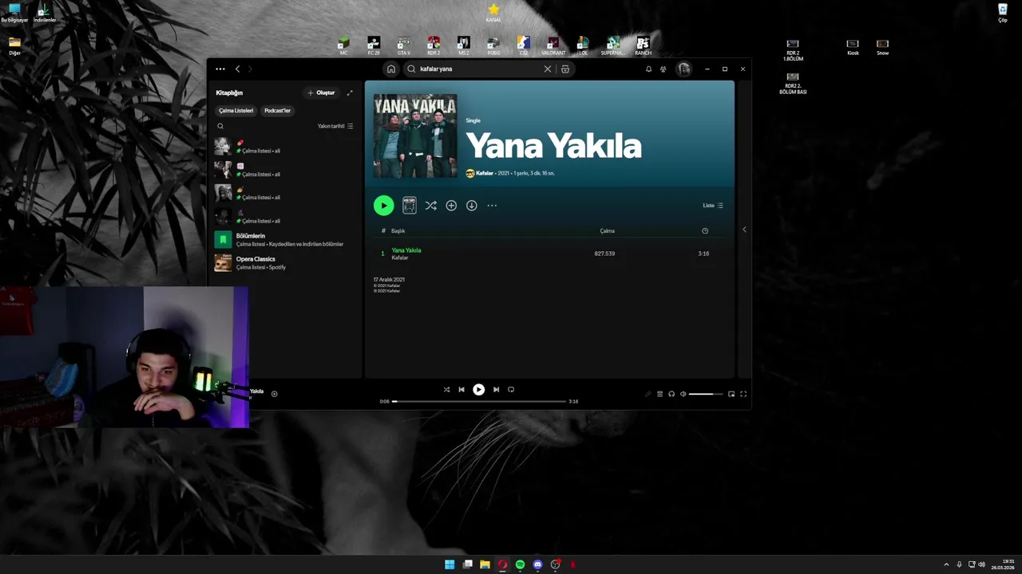Viewport: 1022px width, 574px height.
Task: Add the playing song to Liked Songs
Action: click(274, 394)
